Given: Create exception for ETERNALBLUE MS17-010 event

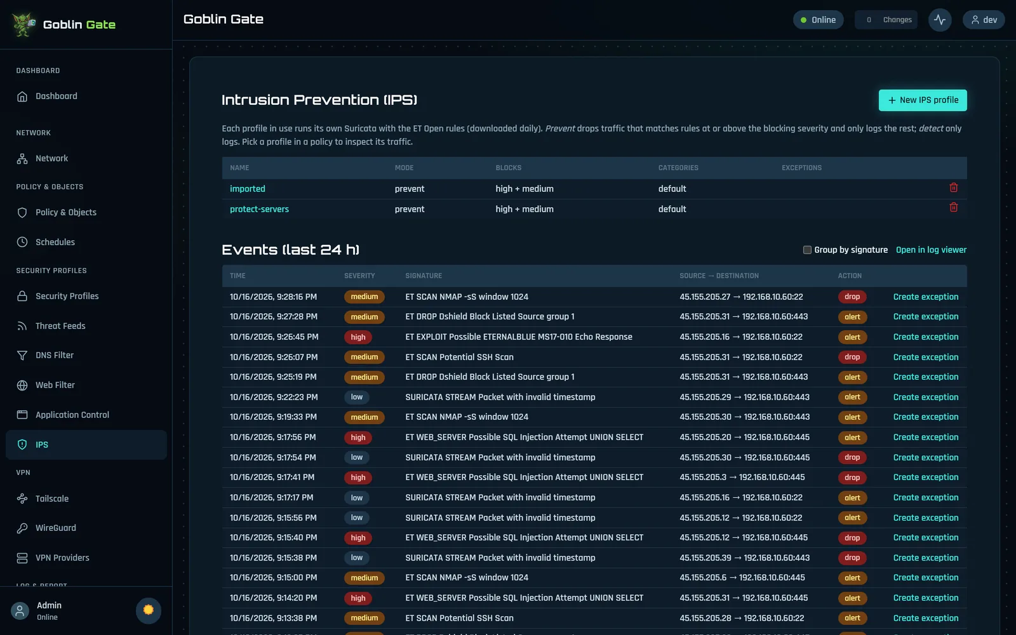Looking at the screenshot, I should 926,337.
